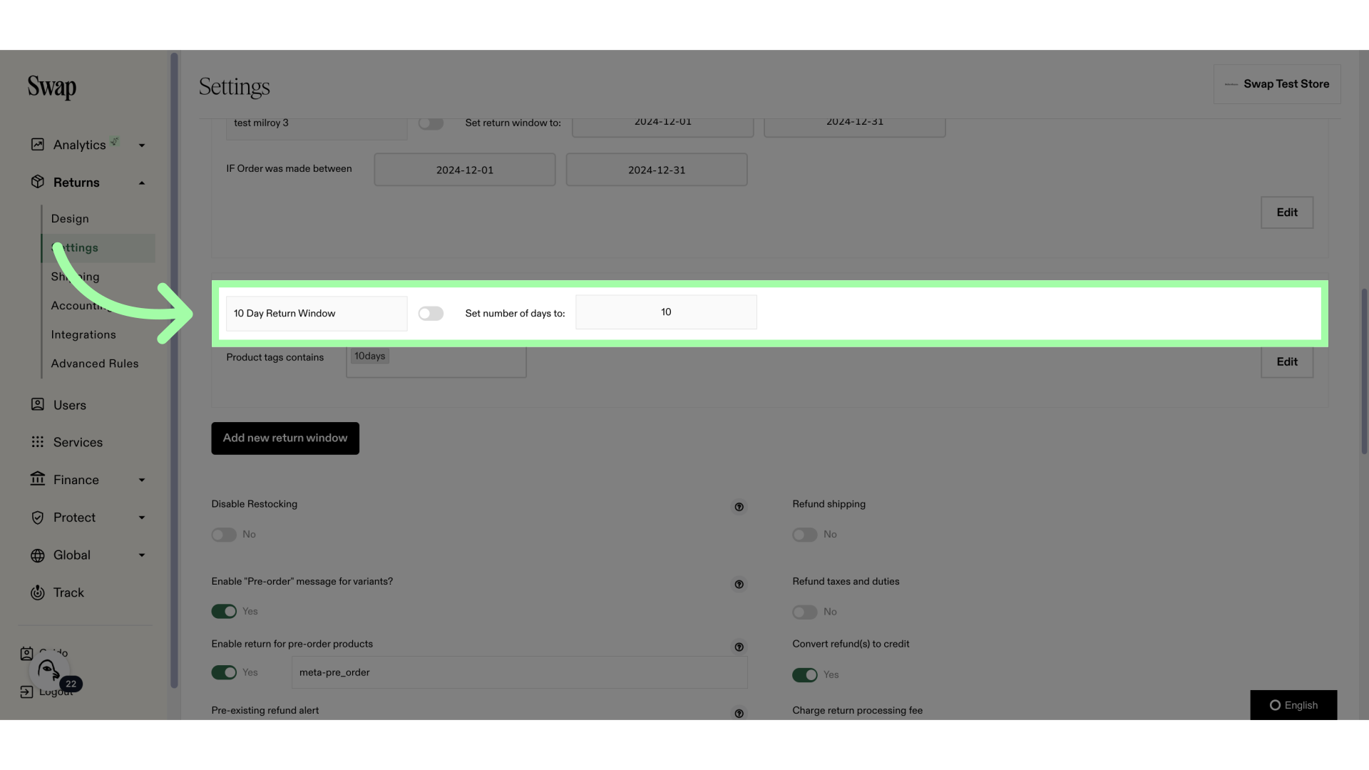Select the Design menu item
The image size is (1369, 770).
coord(71,219)
